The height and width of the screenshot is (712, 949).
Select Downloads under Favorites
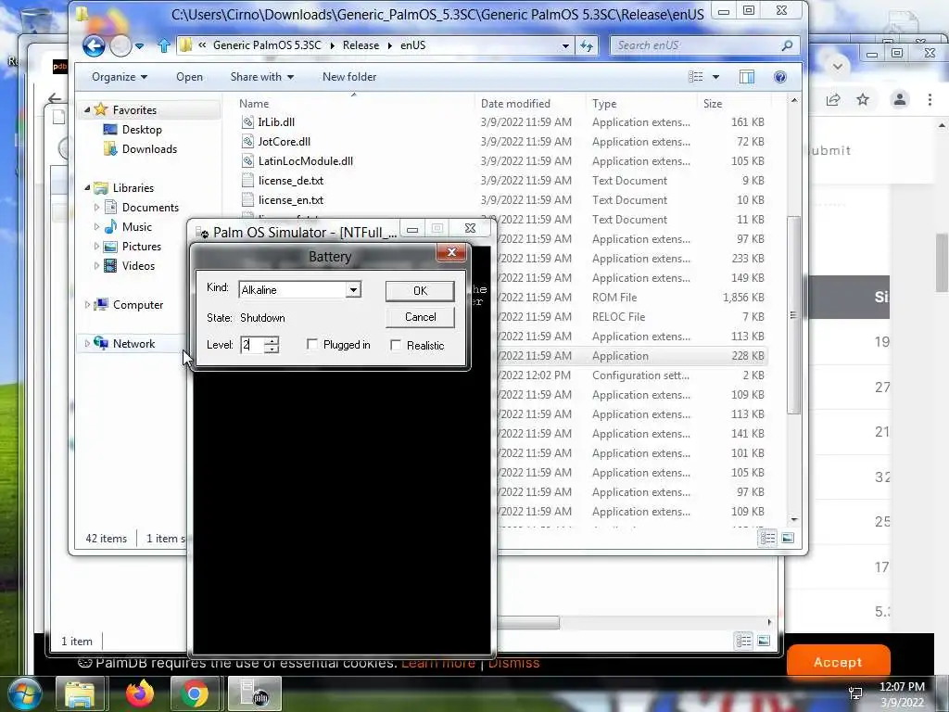click(x=149, y=149)
